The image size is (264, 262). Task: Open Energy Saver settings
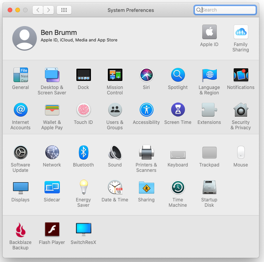point(83,188)
